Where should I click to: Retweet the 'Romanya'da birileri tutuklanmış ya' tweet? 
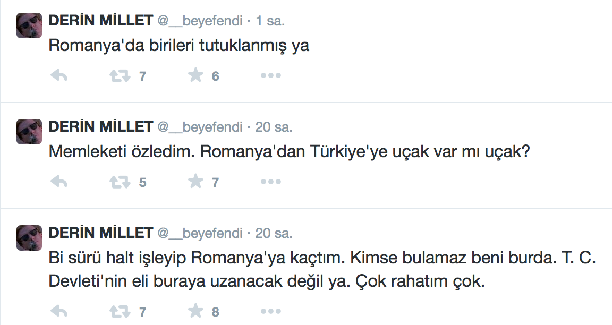(120, 76)
